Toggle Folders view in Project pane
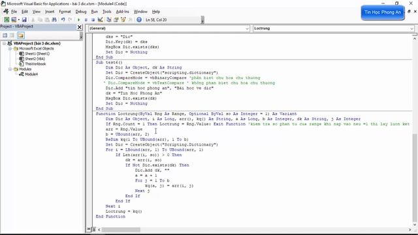This screenshot has width=418, height=235. [21, 35]
